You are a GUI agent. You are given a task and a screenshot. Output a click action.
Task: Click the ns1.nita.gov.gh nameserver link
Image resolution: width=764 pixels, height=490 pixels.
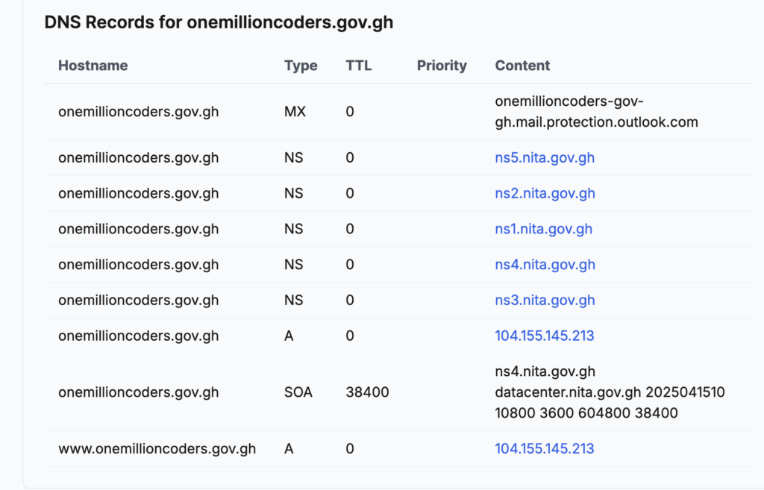543,229
